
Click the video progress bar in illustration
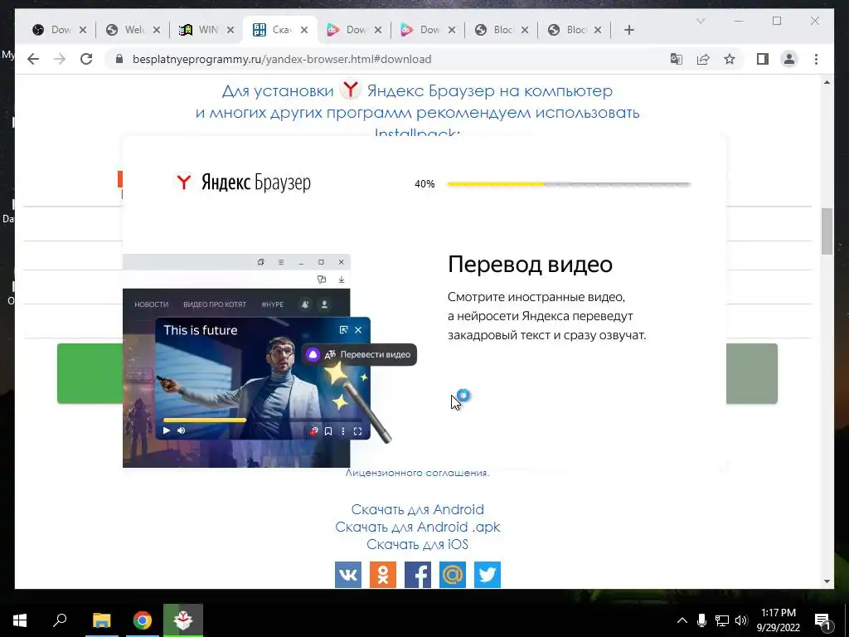263,420
